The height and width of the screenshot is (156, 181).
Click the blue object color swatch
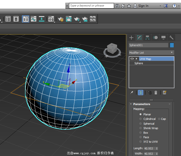172,45
